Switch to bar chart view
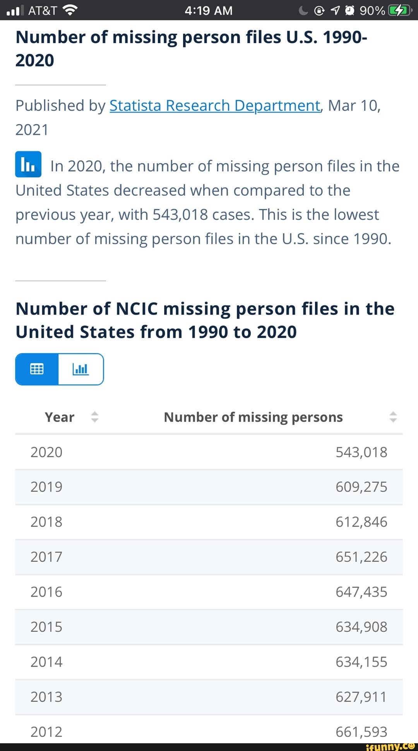The width and height of the screenshot is (418, 751). click(x=81, y=369)
